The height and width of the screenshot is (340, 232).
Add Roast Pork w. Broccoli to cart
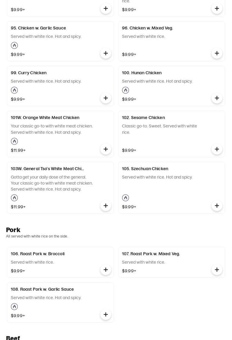(106, 270)
